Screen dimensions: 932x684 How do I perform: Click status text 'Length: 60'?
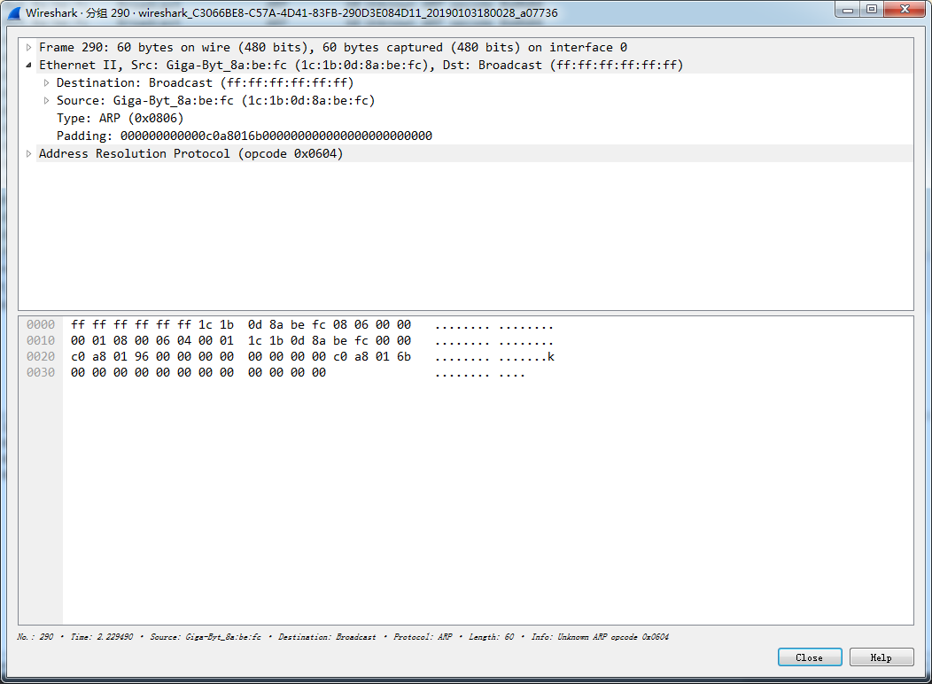click(491, 636)
